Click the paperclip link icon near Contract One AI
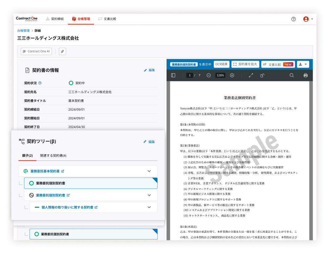 click(62, 51)
